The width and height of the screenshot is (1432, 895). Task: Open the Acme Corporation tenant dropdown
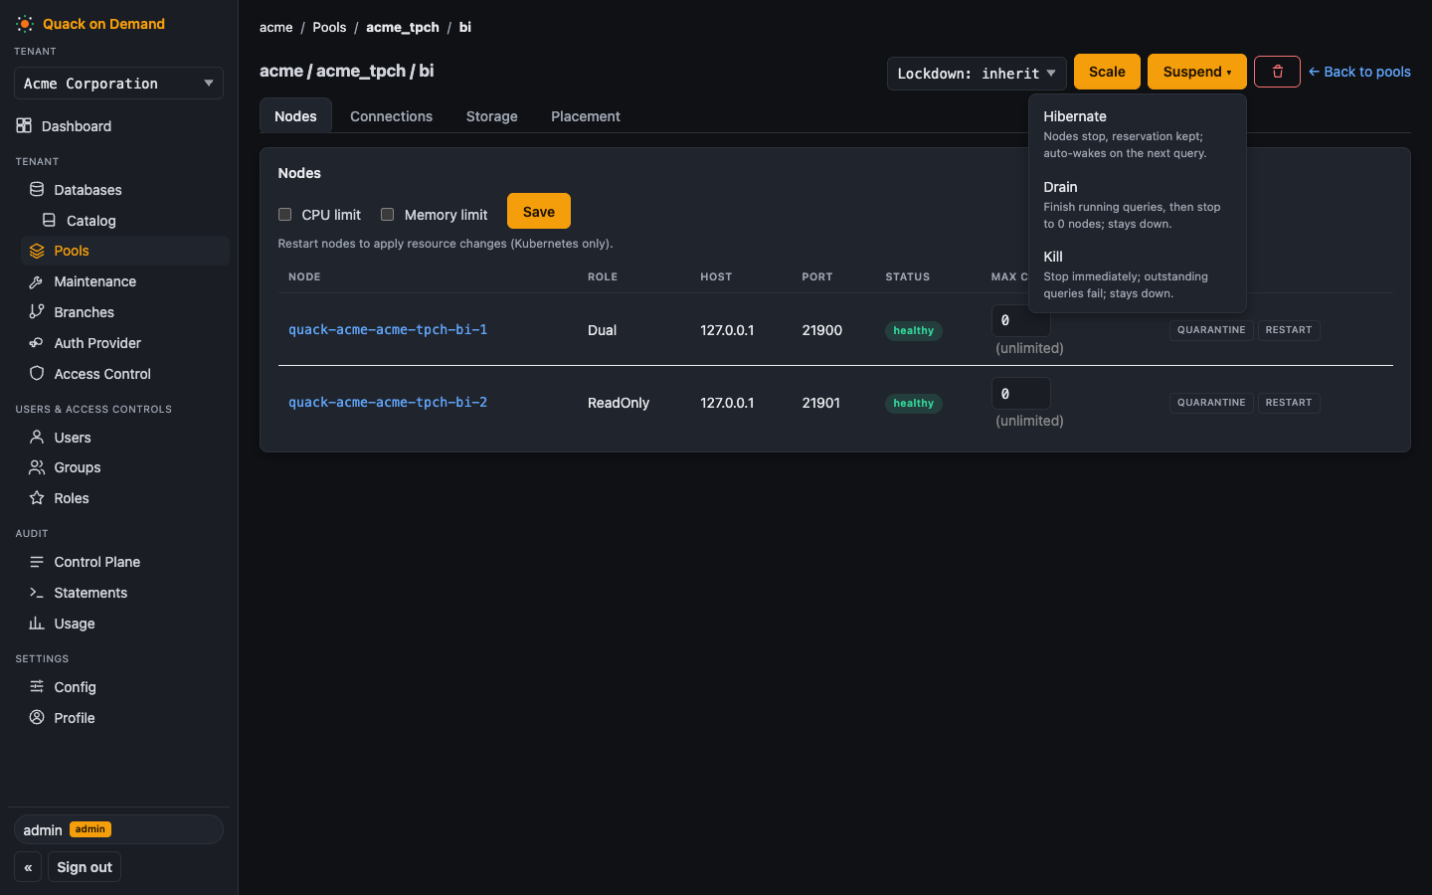[x=118, y=83]
